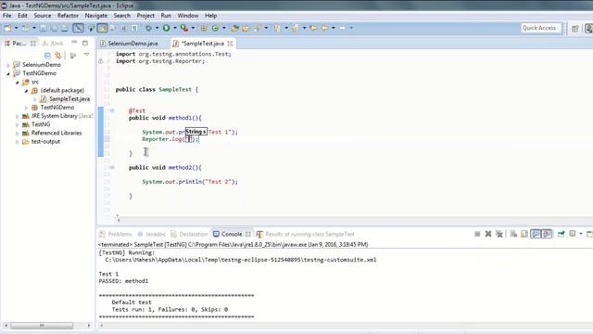Collapse method1 via fold marker in editor
Screen dimensions: 593x334
click(112, 110)
